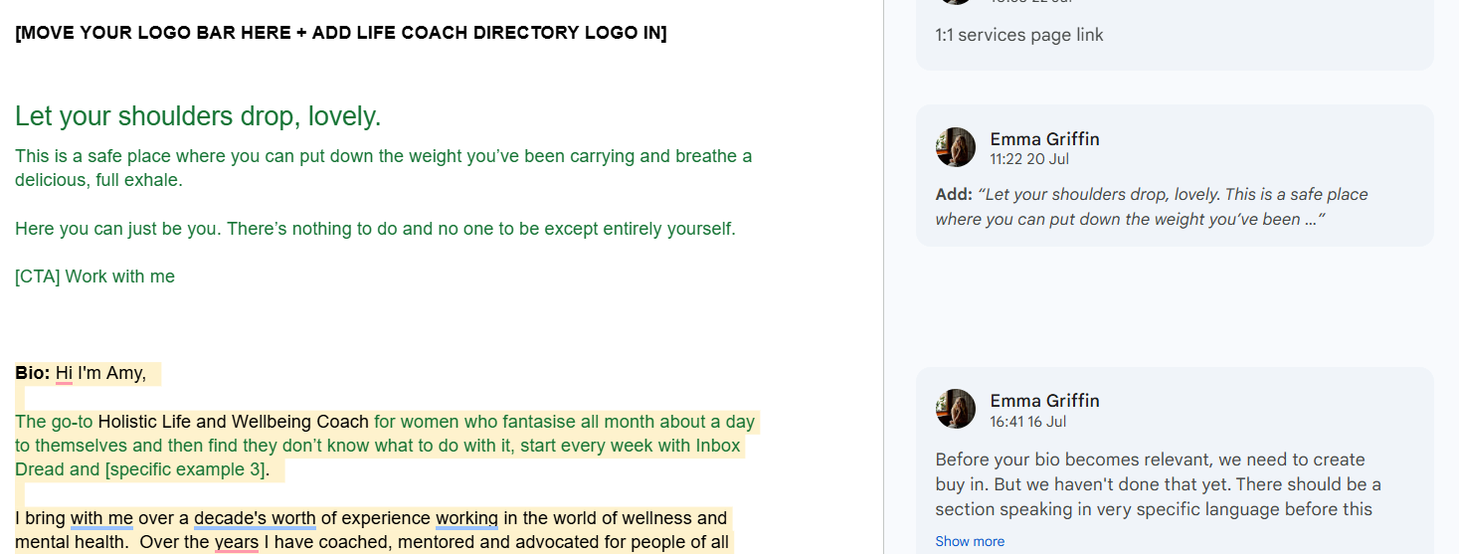1459x554 pixels.
Task: Click the grammar-flagged phrase 'with me'
Action: coord(101,518)
